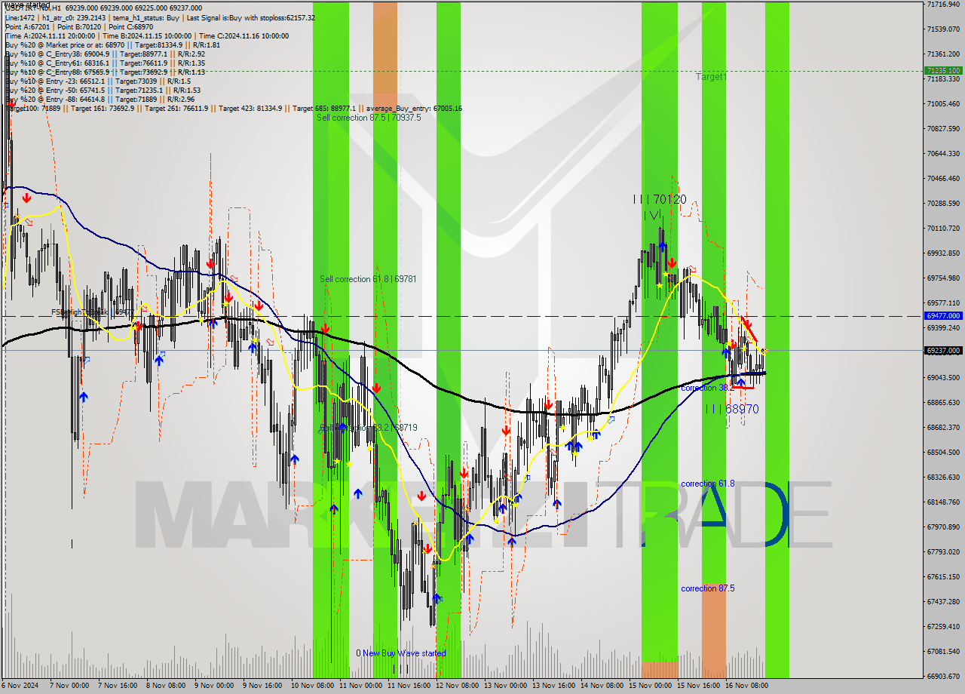965x694 pixels.
Task: Click the 'correction 87.5' blue label
Action: coord(707,588)
